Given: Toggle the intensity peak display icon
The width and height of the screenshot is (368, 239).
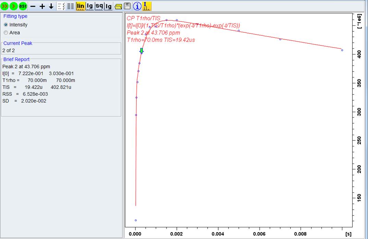Looking at the screenshot, I should 146,6.
